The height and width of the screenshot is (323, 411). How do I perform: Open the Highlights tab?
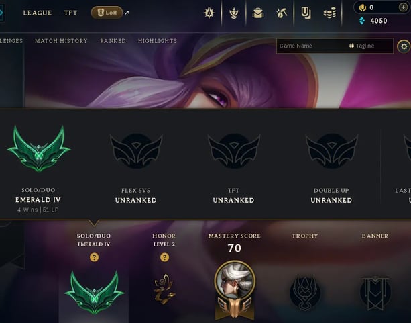[158, 41]
